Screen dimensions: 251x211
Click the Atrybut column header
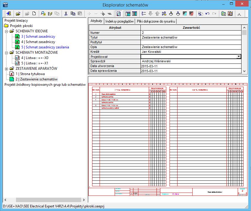coord(115,28)
